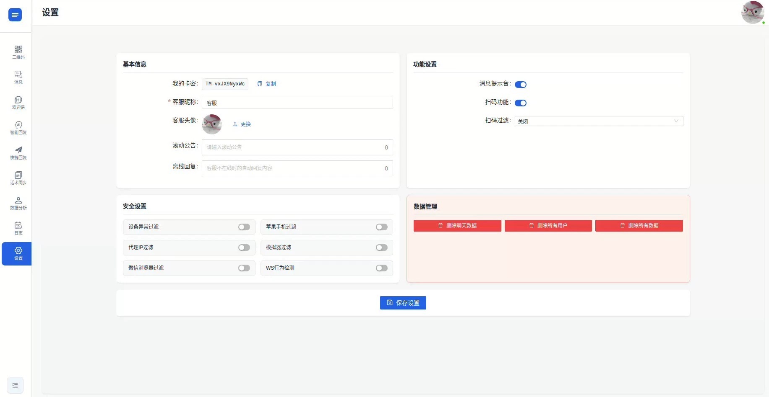Toggle the 扫码功能 switch
Screen dimensions: 769x397
point(521,103)
